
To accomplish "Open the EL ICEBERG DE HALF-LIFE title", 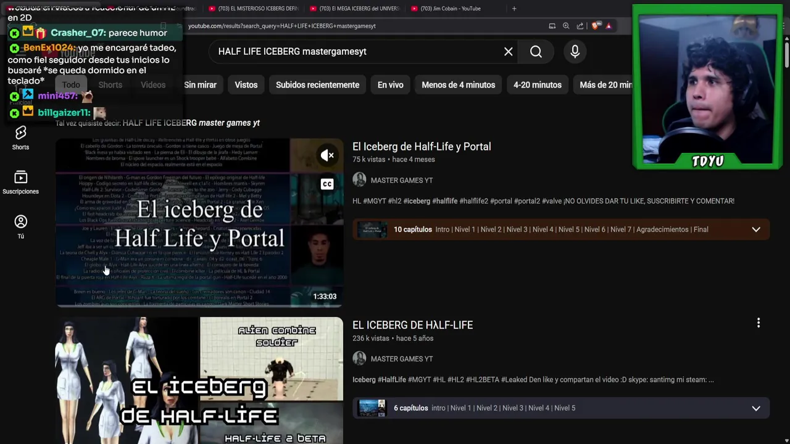I will [x=412, y=325].
